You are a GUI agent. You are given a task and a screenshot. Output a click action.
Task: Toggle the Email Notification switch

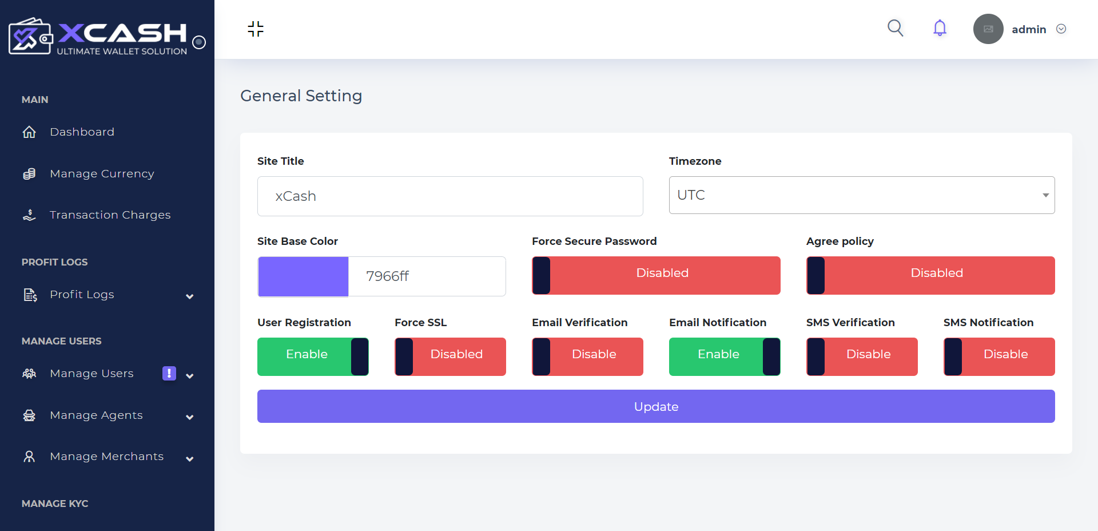[725, 356]
